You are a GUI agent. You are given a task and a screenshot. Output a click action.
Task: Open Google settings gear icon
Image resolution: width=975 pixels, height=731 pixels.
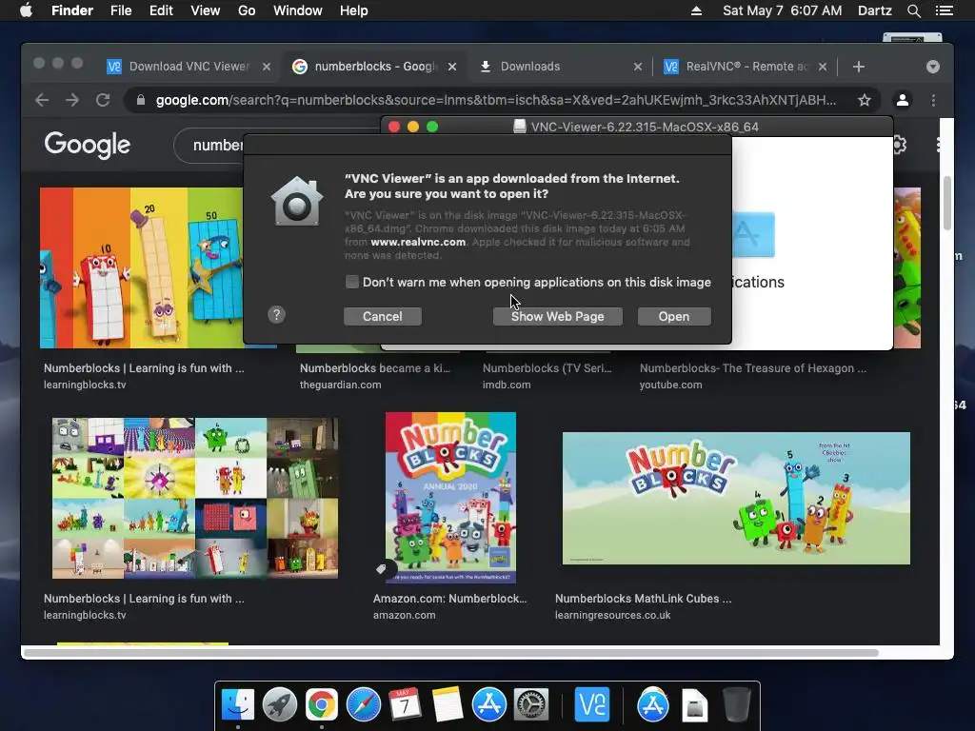coord(899,146)
